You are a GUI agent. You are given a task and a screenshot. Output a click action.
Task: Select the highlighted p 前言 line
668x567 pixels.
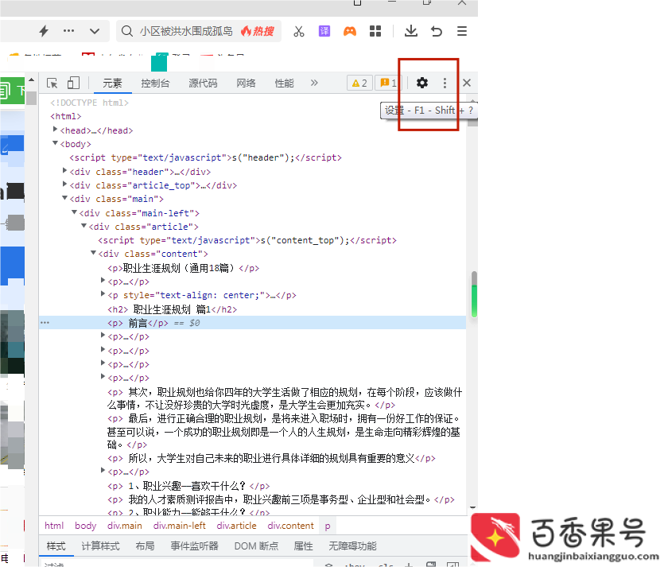point(252,323)
